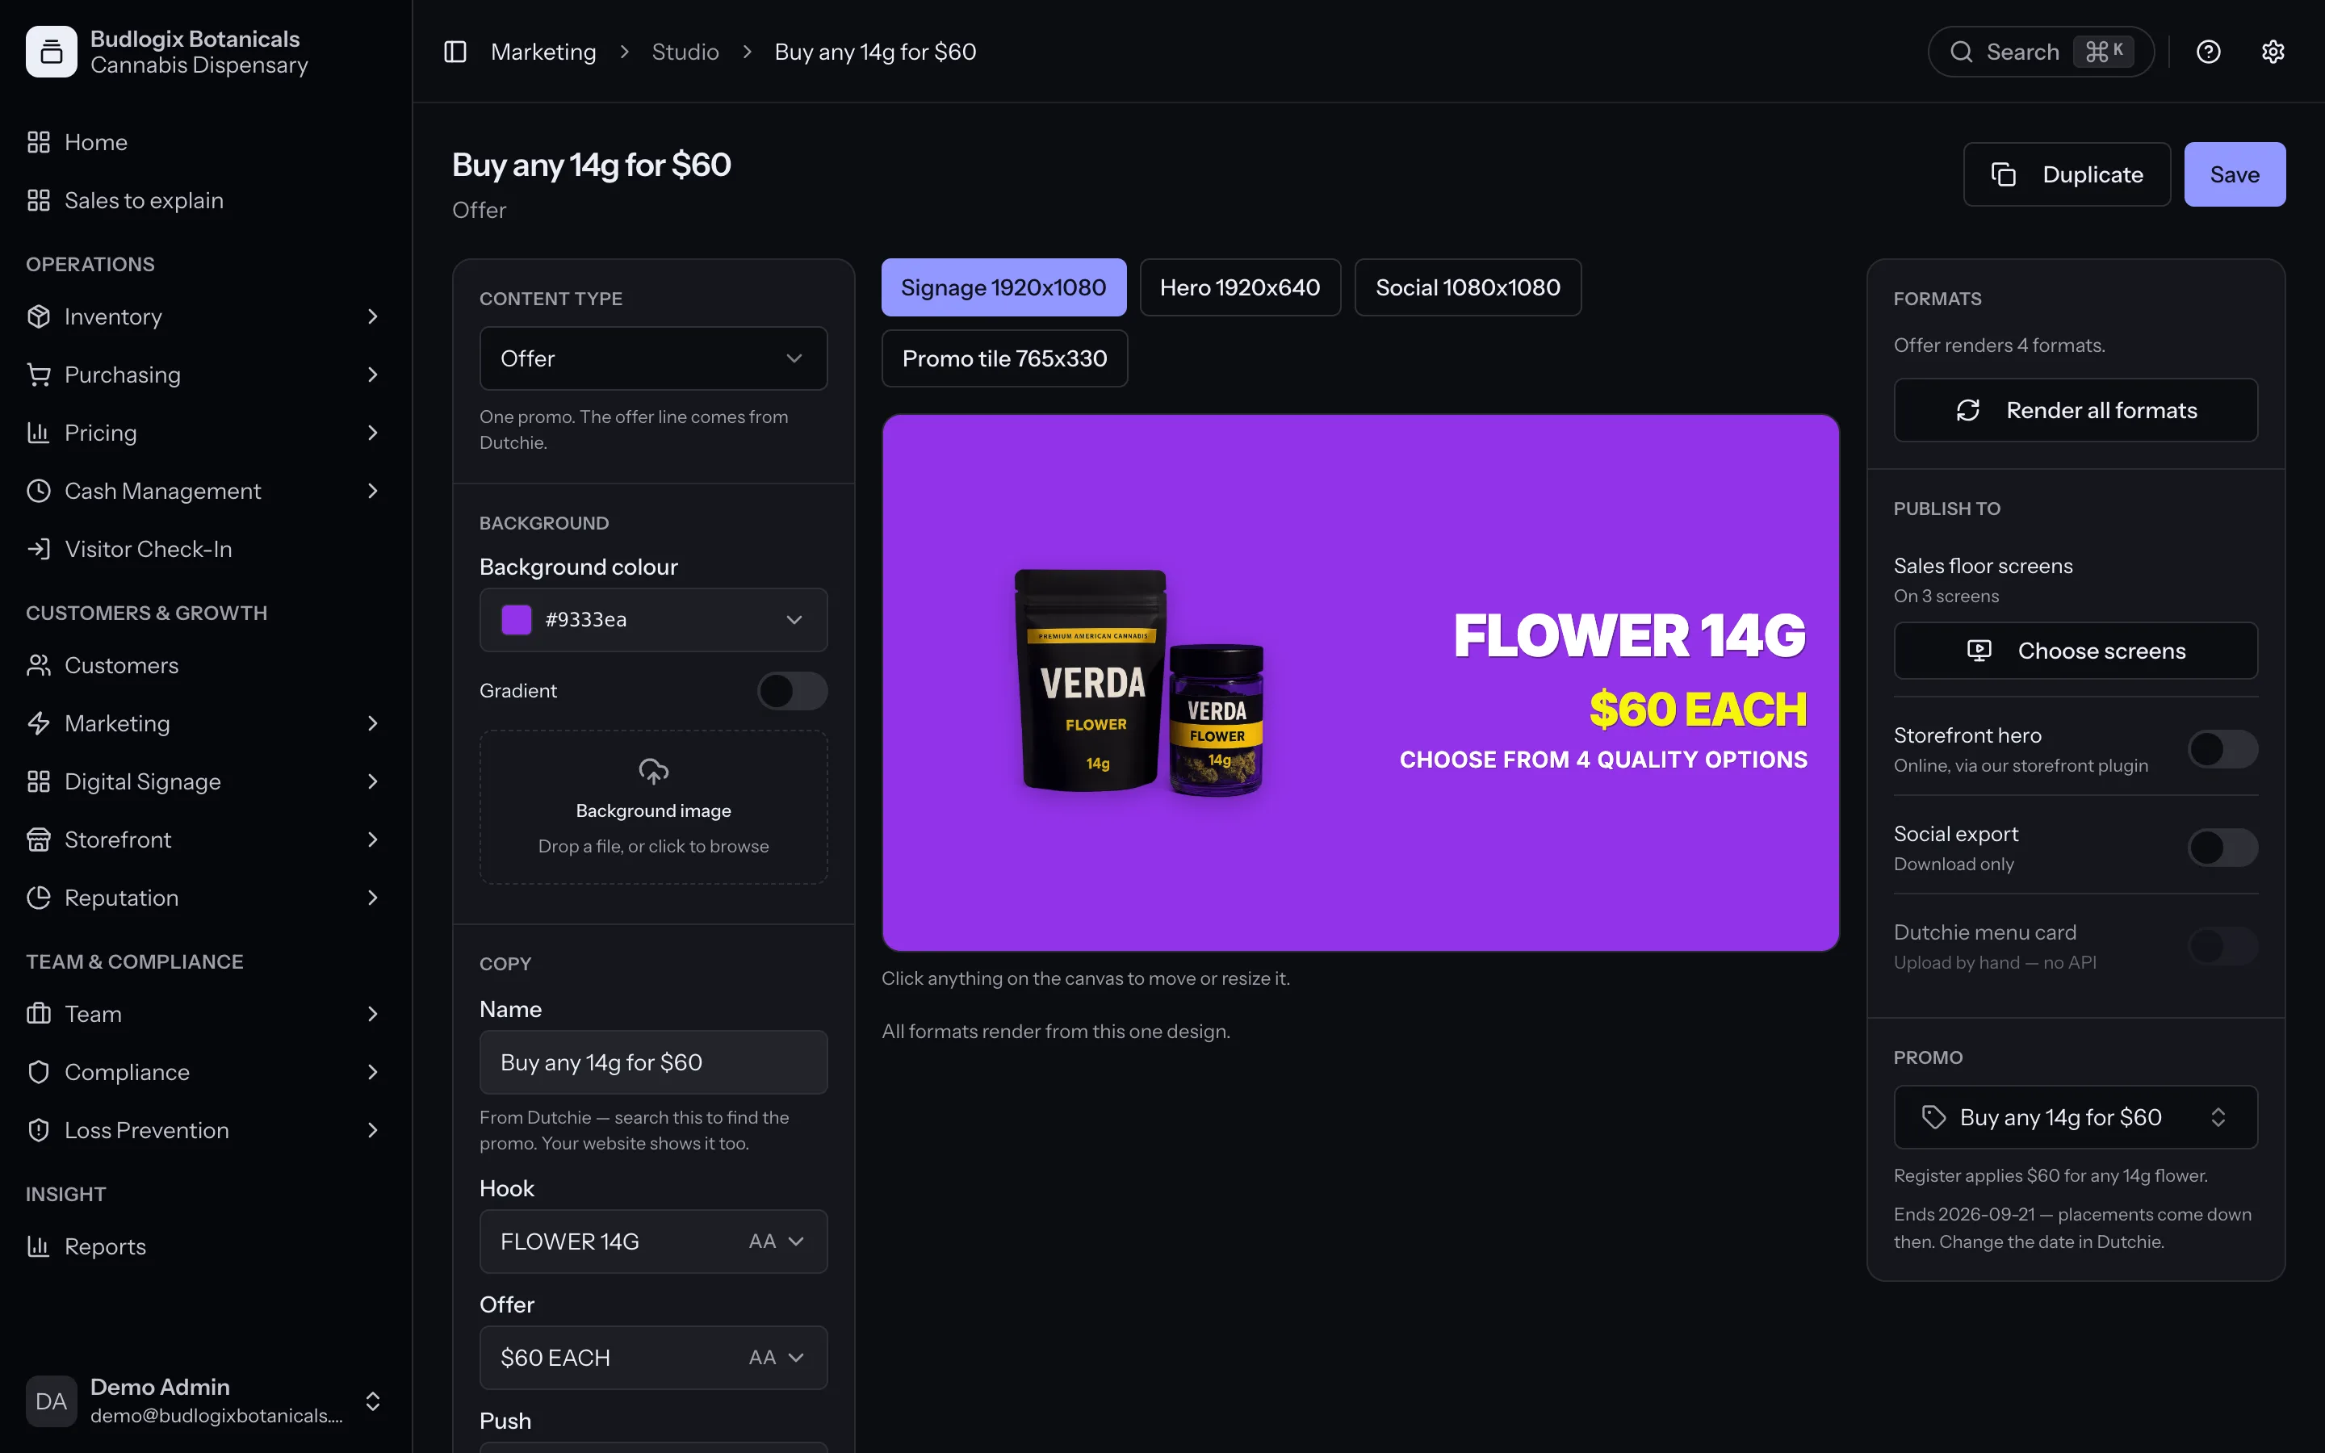Switch to Promo tile 765x330 format
This screenshot has height=1453, width=2325.
1004,358
